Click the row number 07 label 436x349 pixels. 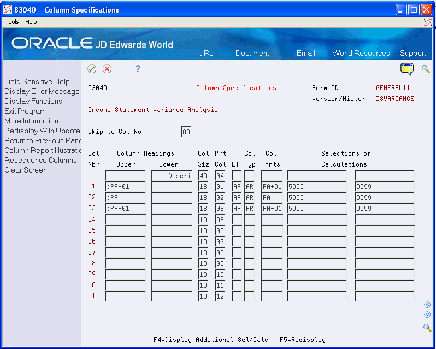(x=92, y=252)
